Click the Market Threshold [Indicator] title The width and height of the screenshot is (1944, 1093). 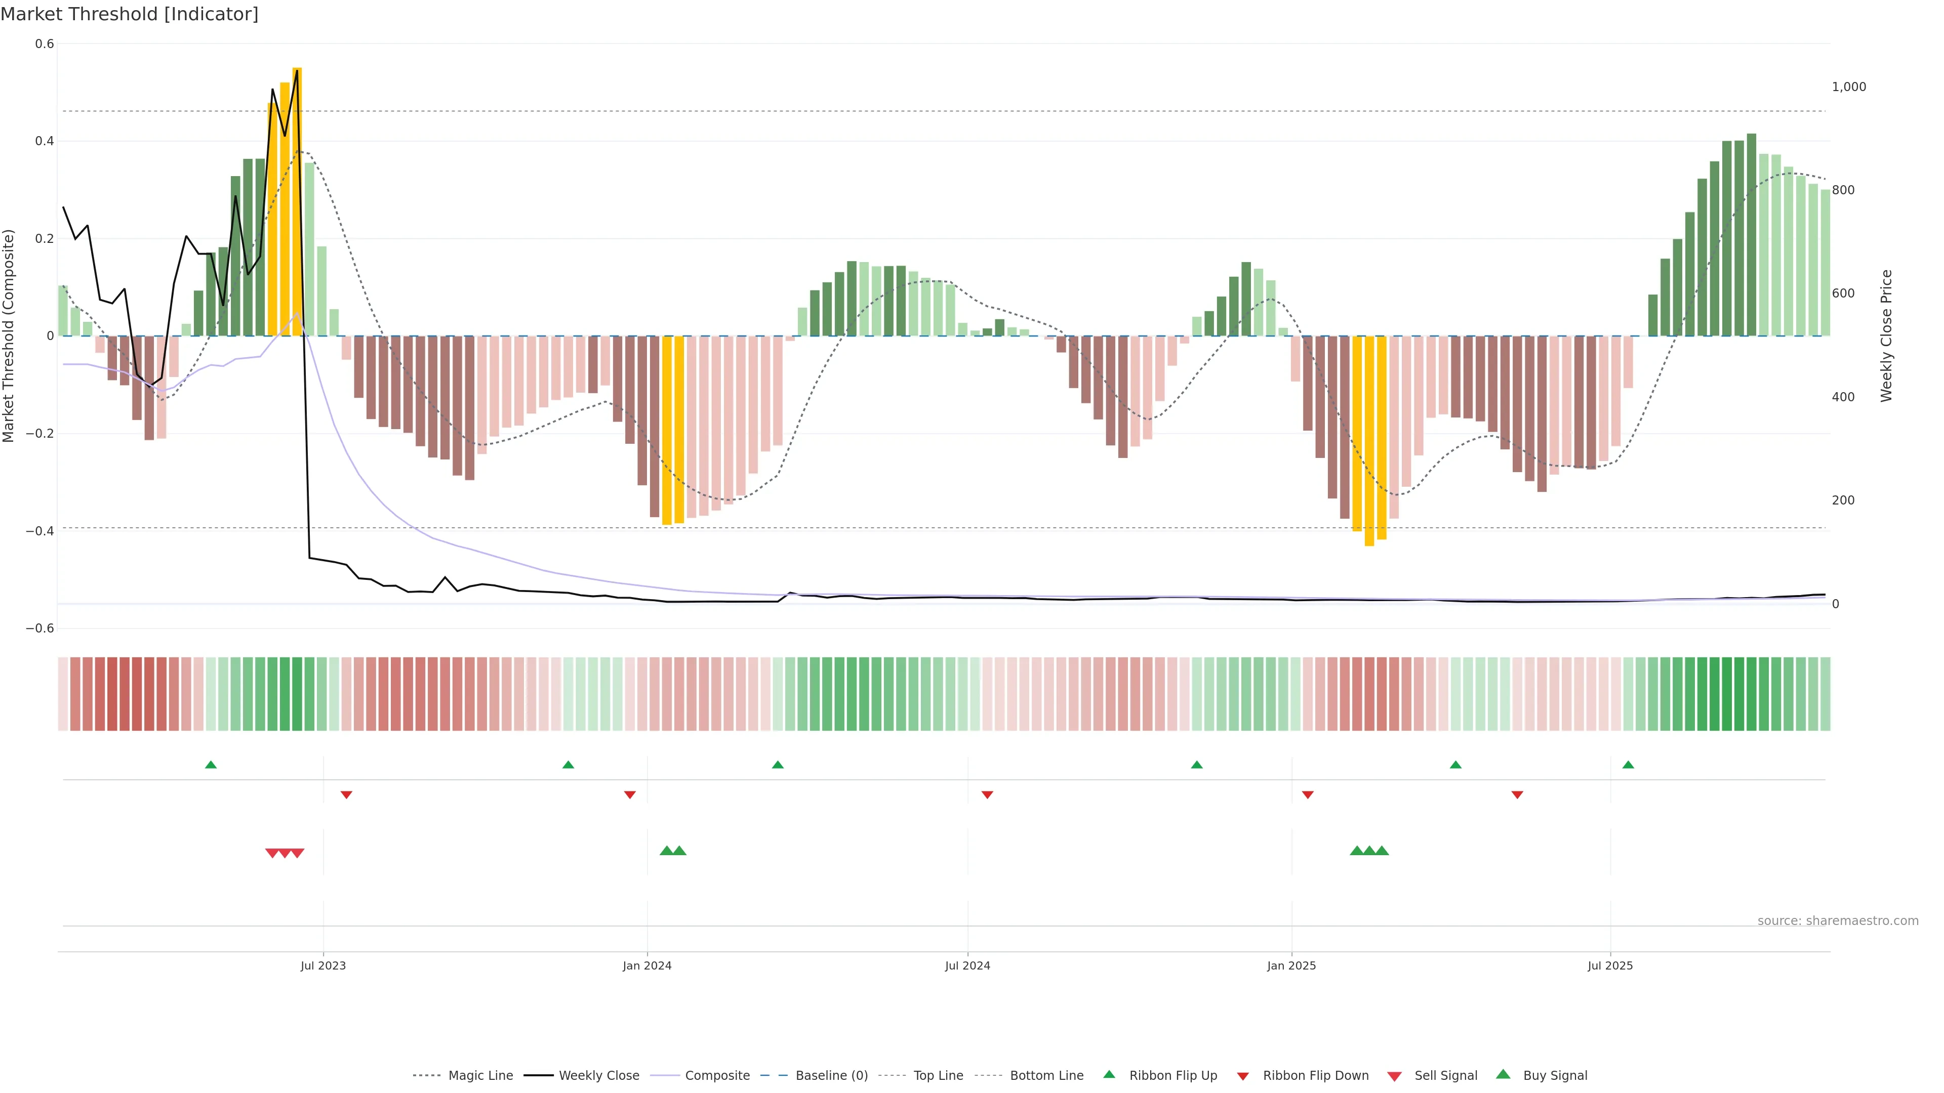pos(129,14)
